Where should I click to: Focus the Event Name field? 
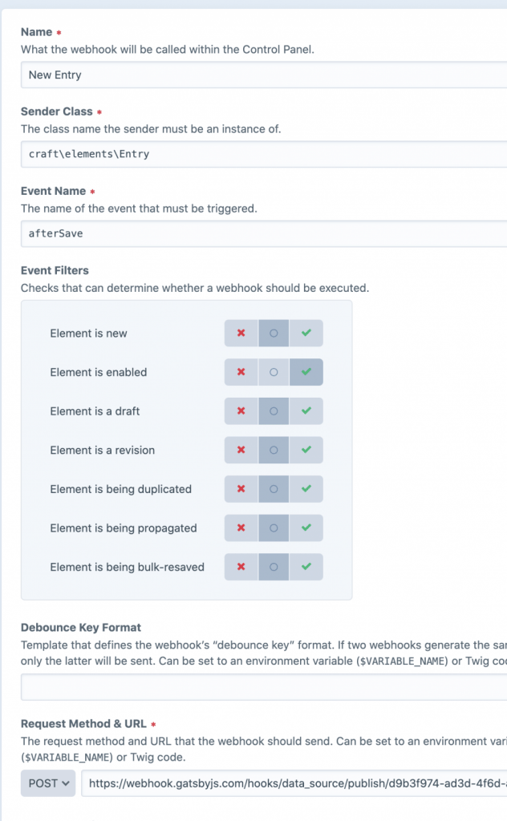263,233
